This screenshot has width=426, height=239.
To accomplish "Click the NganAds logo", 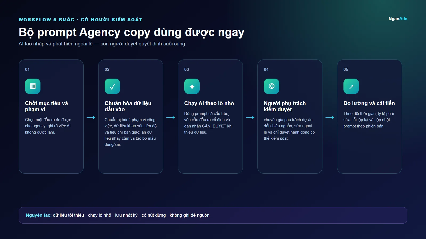I will click(x=398, y=19).
